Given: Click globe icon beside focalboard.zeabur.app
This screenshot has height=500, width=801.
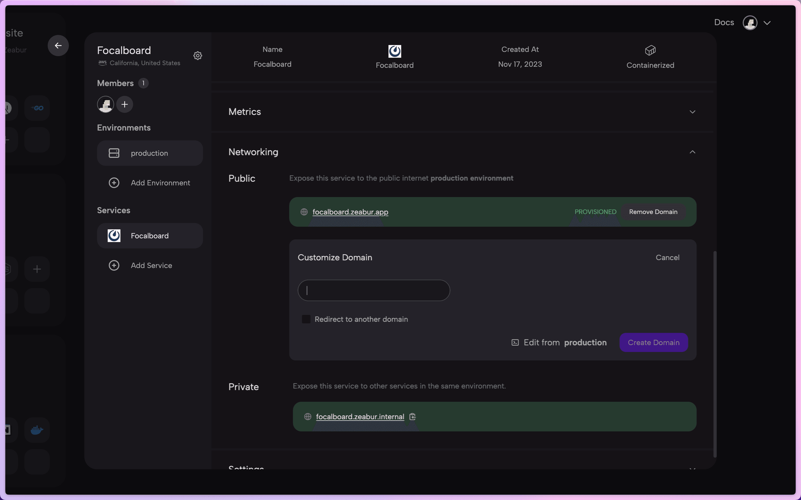Looking at the screenshot, I should [304, 212].
